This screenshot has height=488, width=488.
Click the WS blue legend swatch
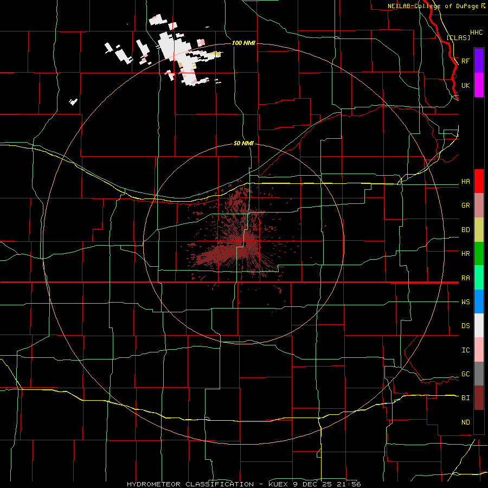pos(479,301)
